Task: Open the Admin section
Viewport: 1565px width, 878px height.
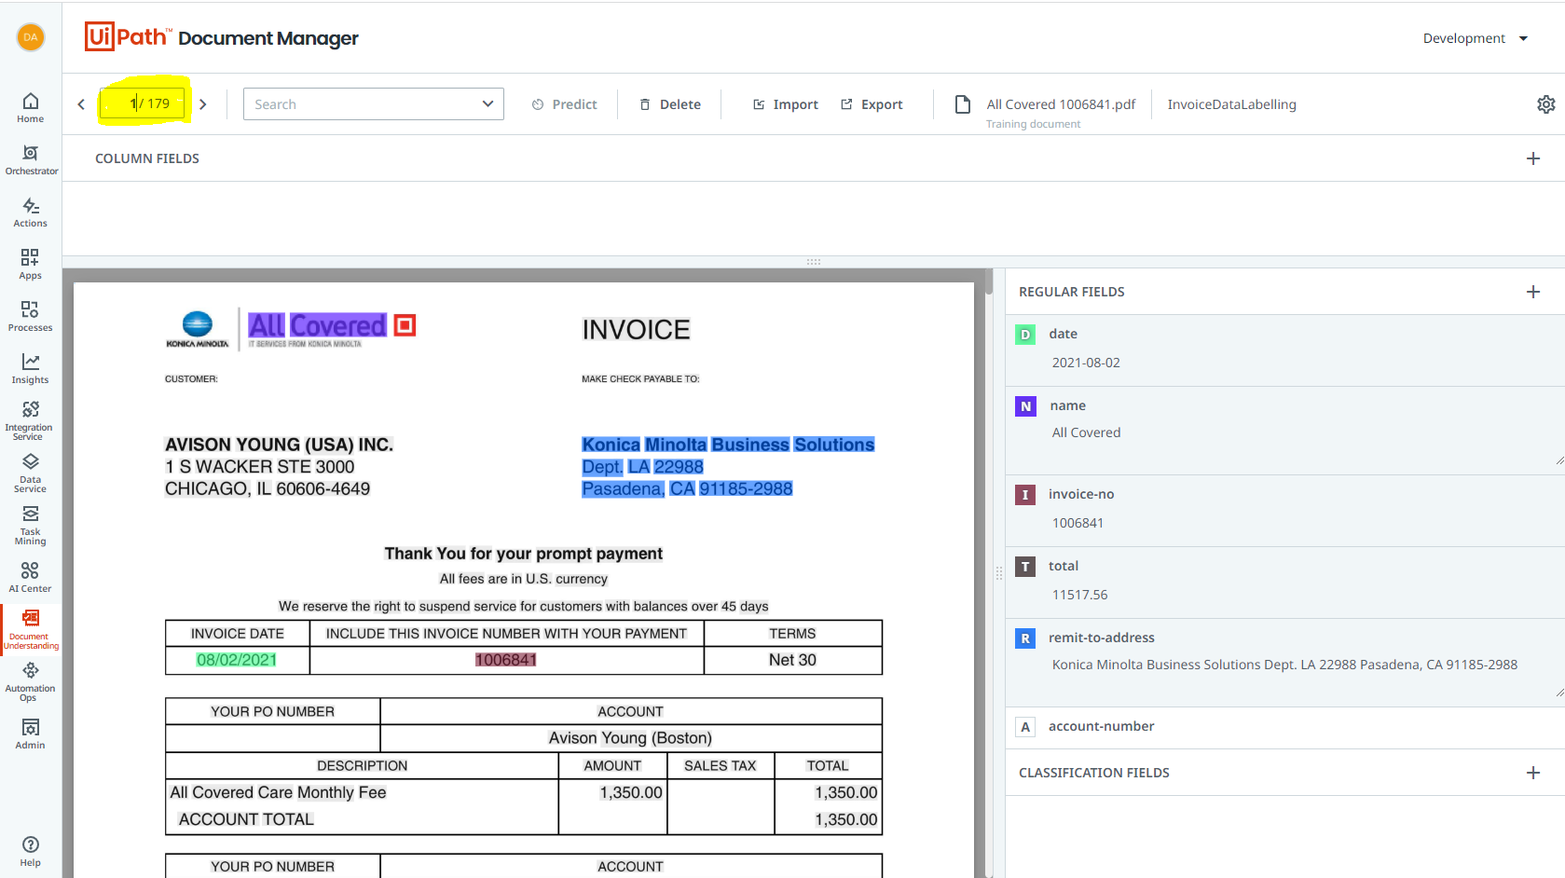Action: [30, 734]
